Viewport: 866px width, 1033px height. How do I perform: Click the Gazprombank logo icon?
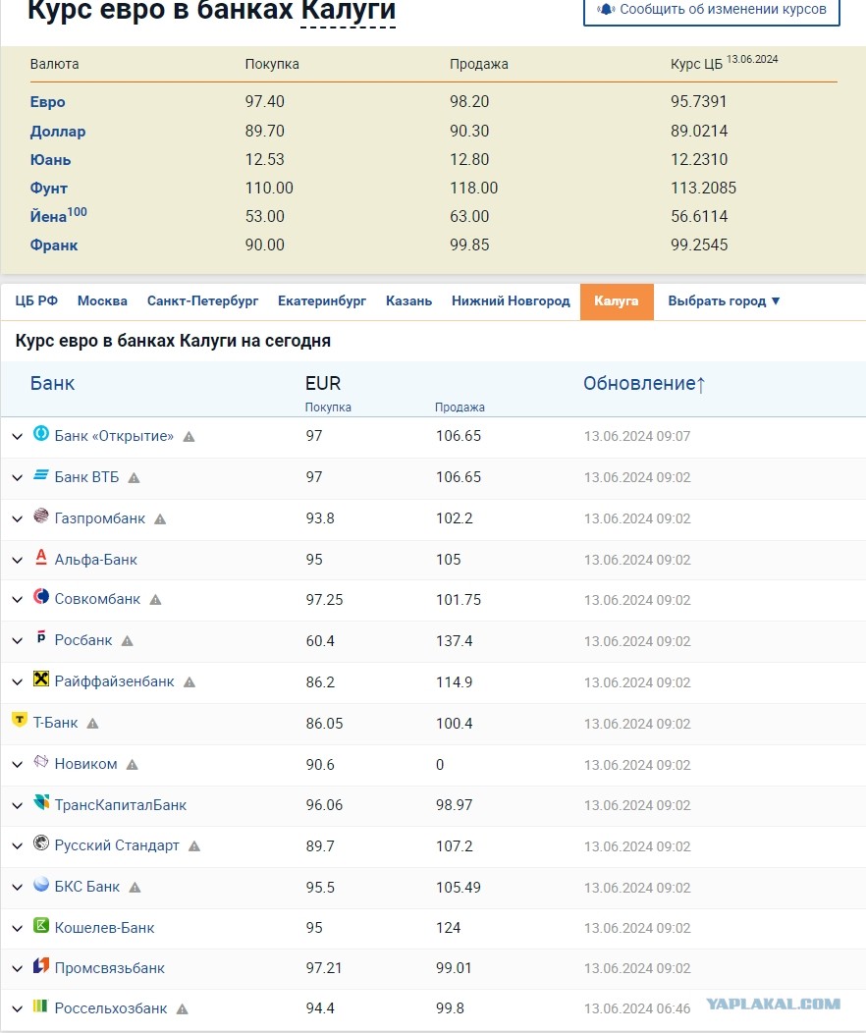pyautogui.click(x=41, y=516)
